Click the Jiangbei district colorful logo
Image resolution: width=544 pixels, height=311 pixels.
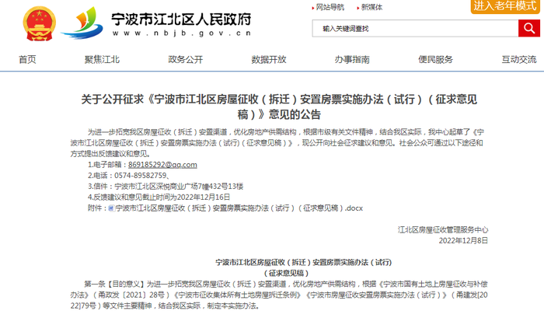point(82,23)
